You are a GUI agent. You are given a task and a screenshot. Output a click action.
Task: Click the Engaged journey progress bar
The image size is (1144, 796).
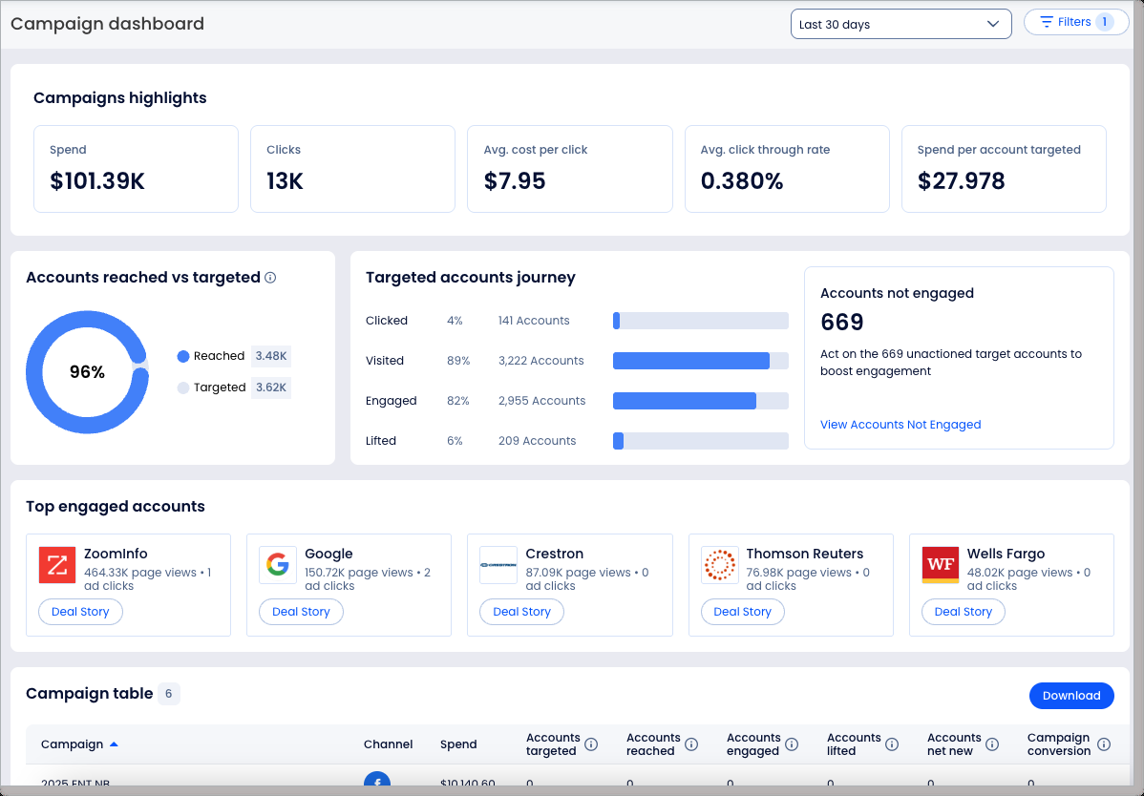[x=700, y=401]
